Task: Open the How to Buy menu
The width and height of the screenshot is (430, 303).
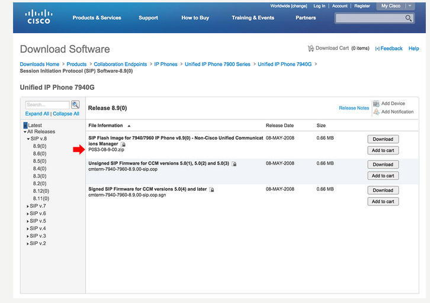Action: pyautogui.click(x=195, y=18)
